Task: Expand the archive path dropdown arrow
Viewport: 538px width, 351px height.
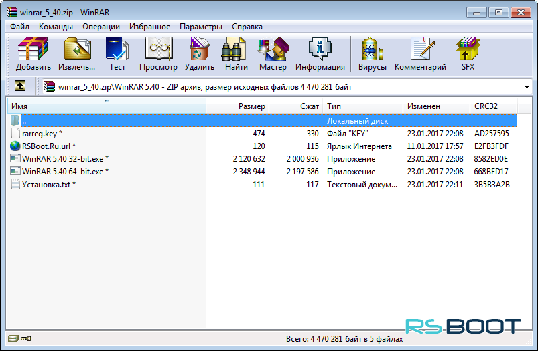Action: (527, 87)
